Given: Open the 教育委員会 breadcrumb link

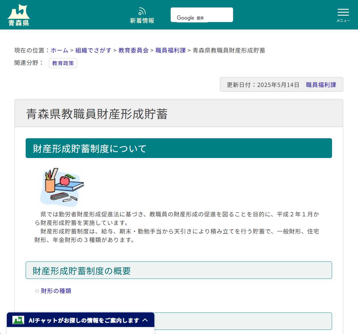Looking at the screenshot, I should [x=133, y=50].
